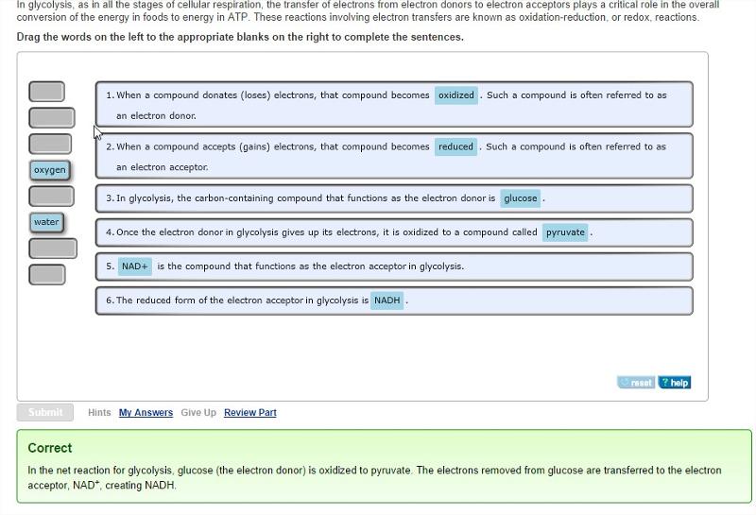Click the bottommost empty word slot

point(47,275)
